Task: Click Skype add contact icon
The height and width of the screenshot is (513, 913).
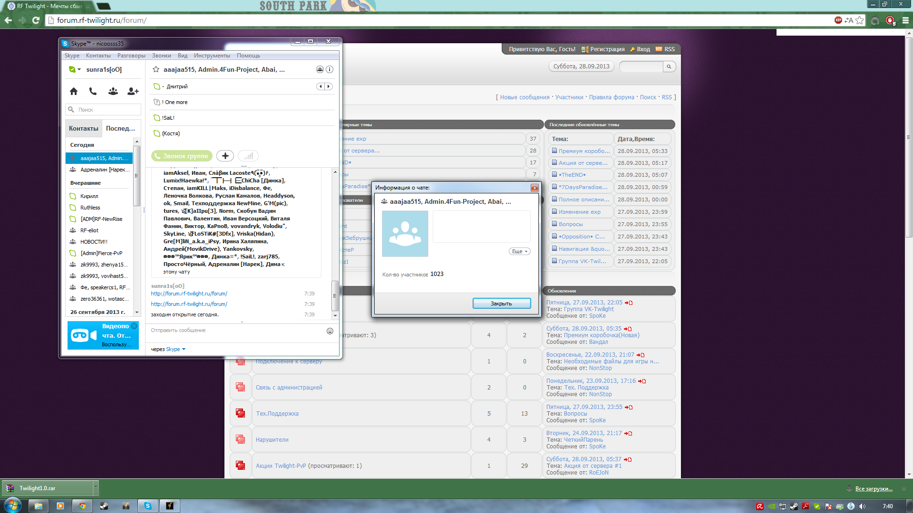Action: pos(133,91)
